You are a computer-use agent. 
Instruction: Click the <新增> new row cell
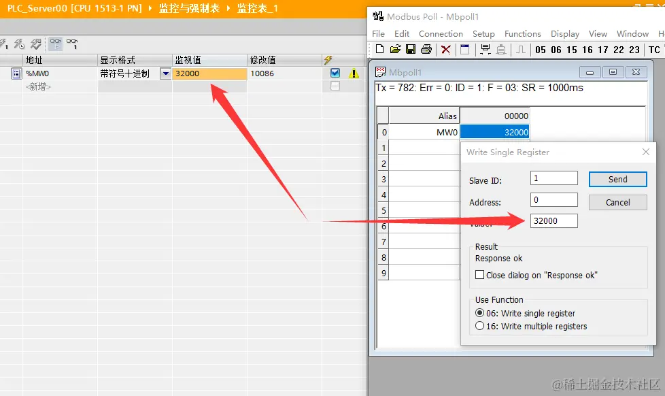[x=61, y=86]
